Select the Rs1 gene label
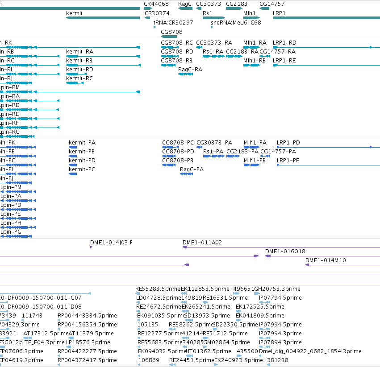The height and width of the screenshot is (367, 380). 208,13
